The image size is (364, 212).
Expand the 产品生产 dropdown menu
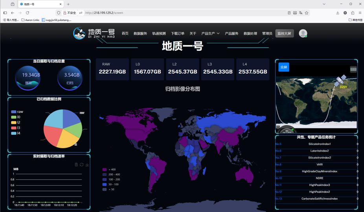210,33
